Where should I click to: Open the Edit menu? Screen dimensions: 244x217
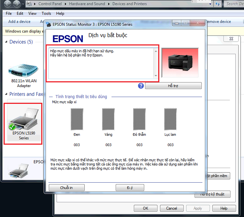tap(20, 14)
